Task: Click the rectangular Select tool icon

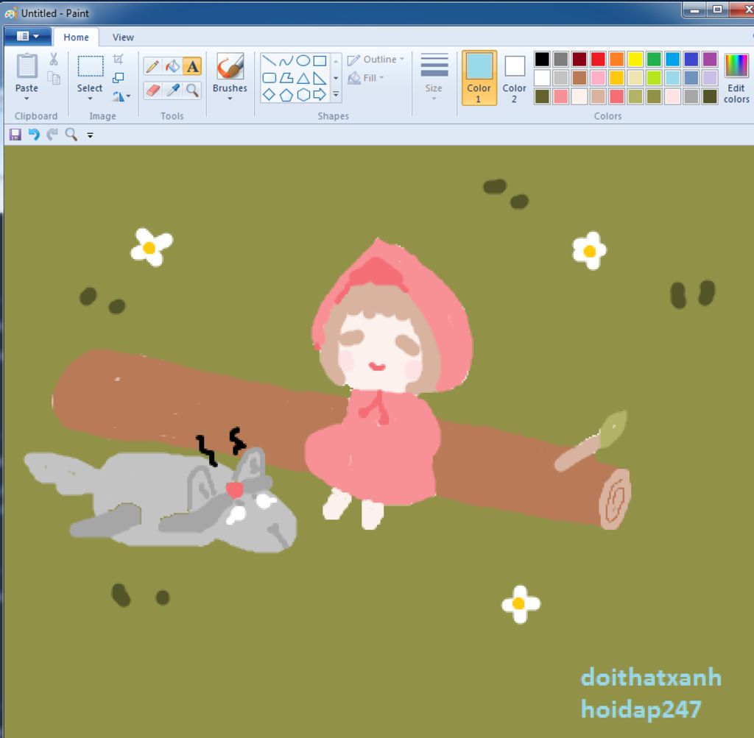Action: click(90, 66)
